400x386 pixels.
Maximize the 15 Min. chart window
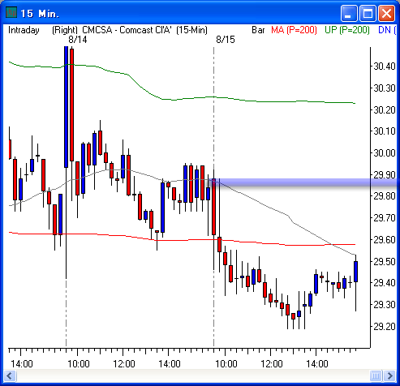[368, 13]
